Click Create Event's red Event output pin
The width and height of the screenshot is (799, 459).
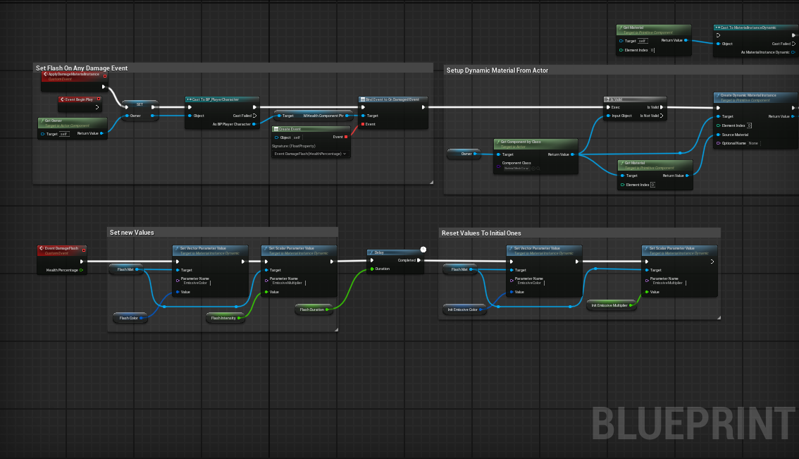click(x=346, y=137)
